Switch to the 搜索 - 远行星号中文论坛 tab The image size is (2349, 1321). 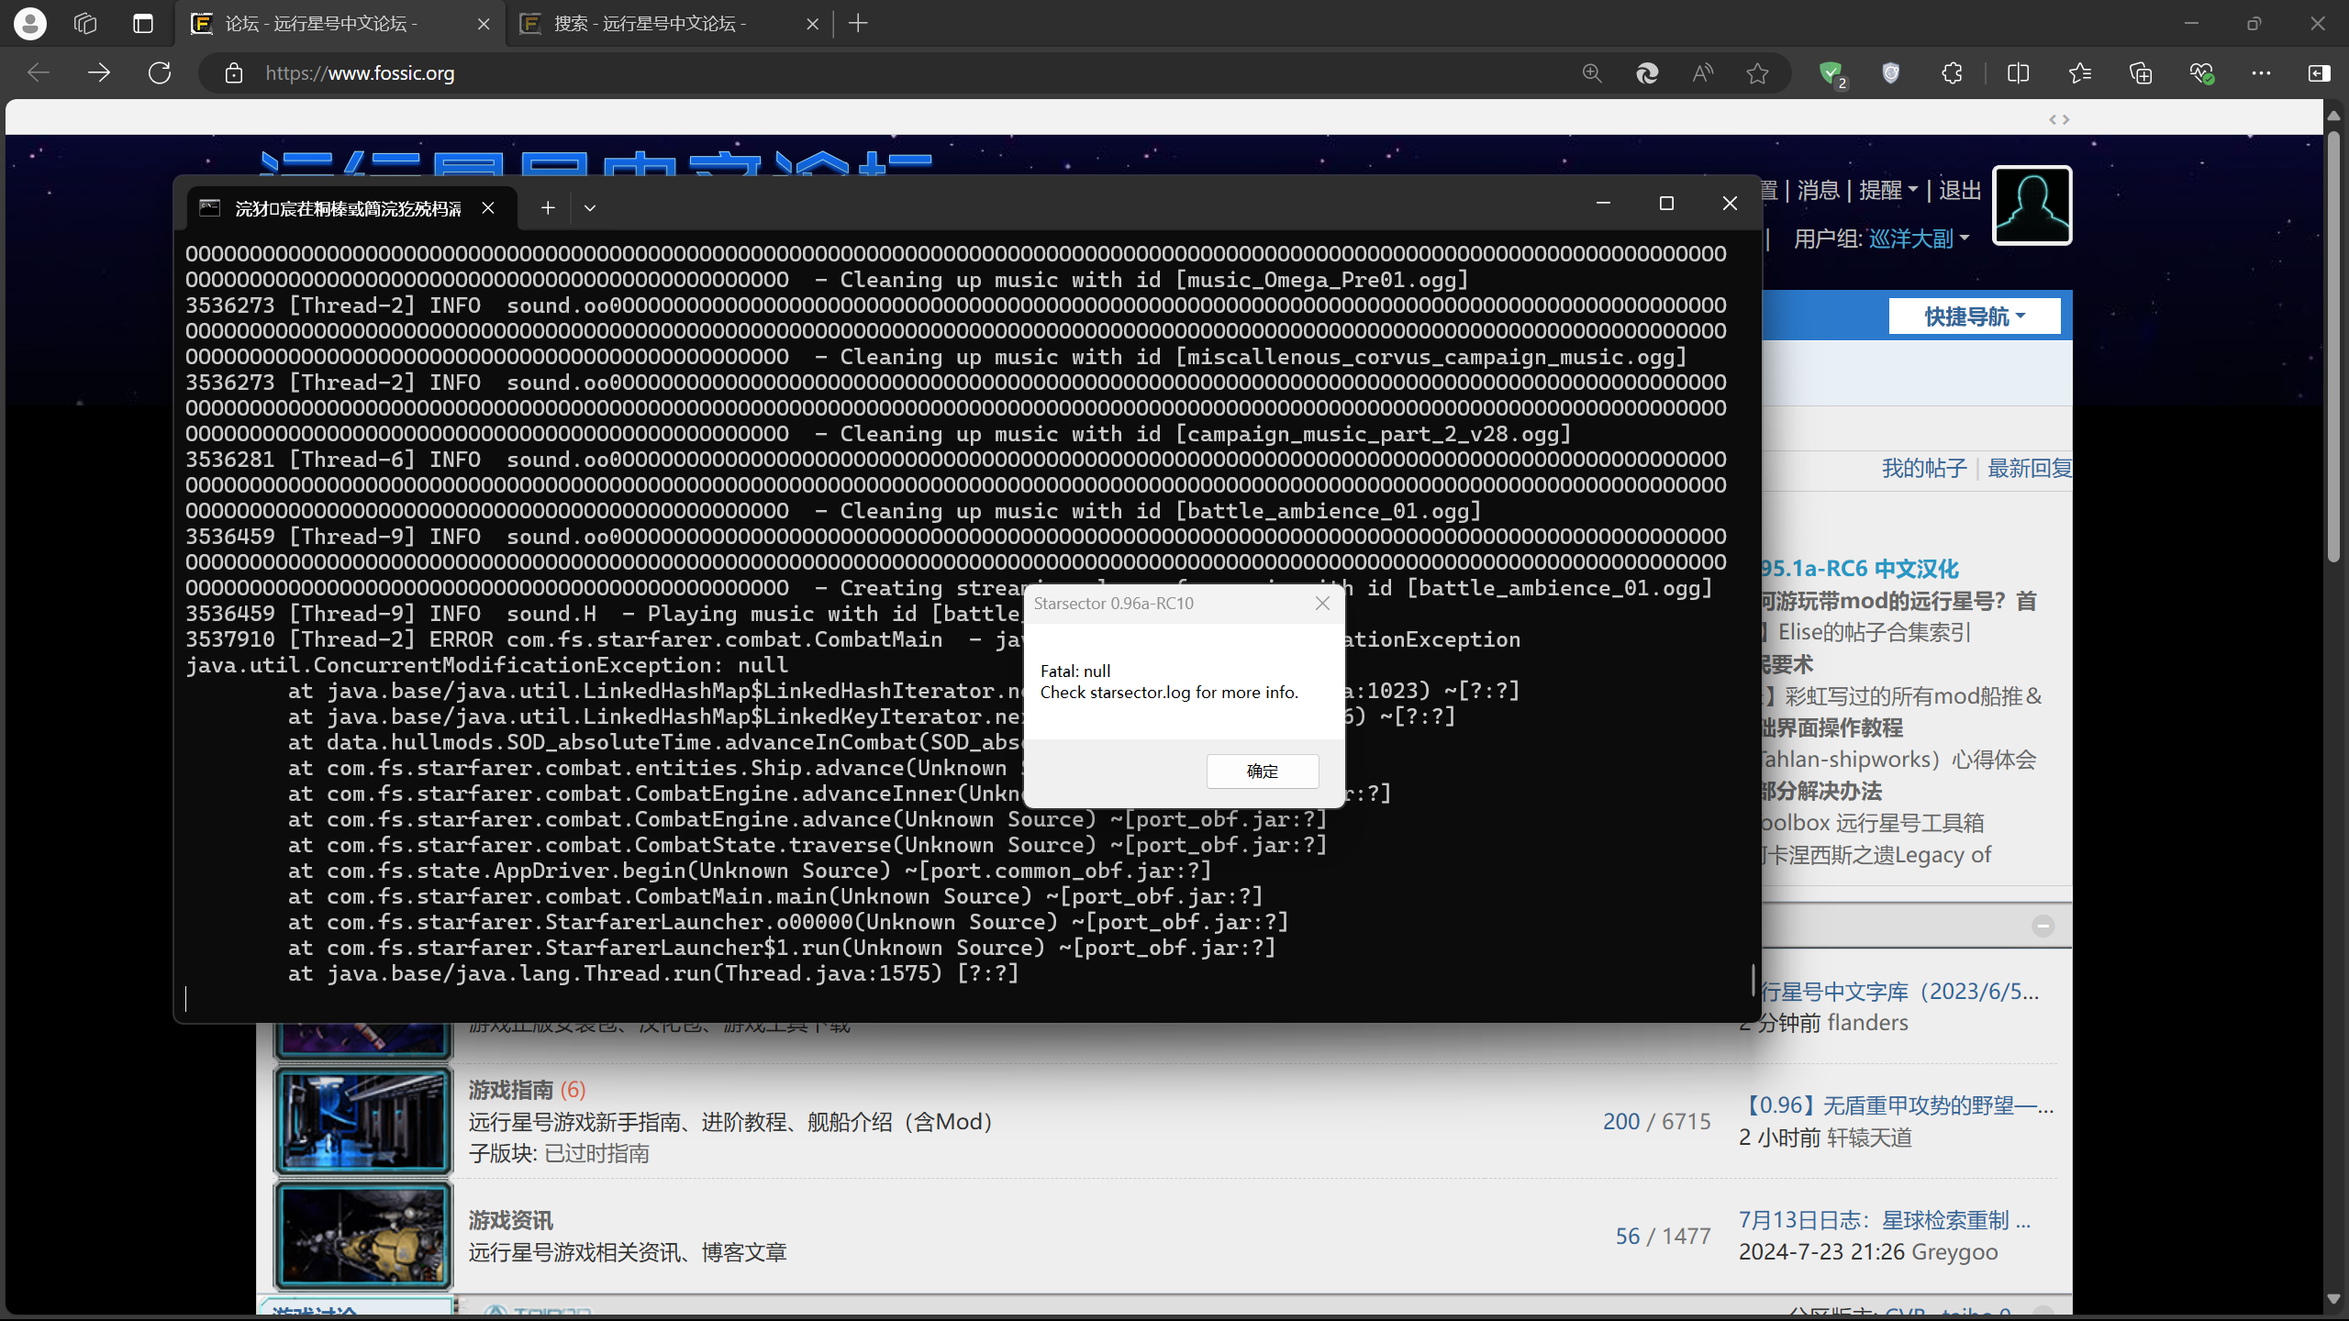(x=650, y=24)
